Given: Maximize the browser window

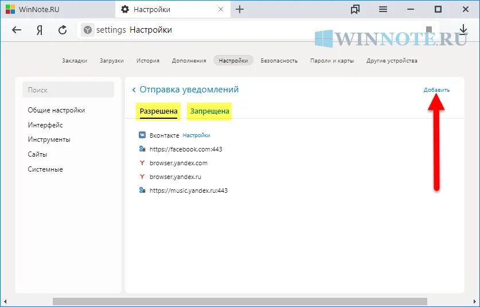Looking at the screenshot, I should point(438,10).
